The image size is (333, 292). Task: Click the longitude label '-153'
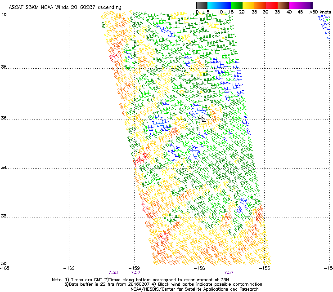265,268
